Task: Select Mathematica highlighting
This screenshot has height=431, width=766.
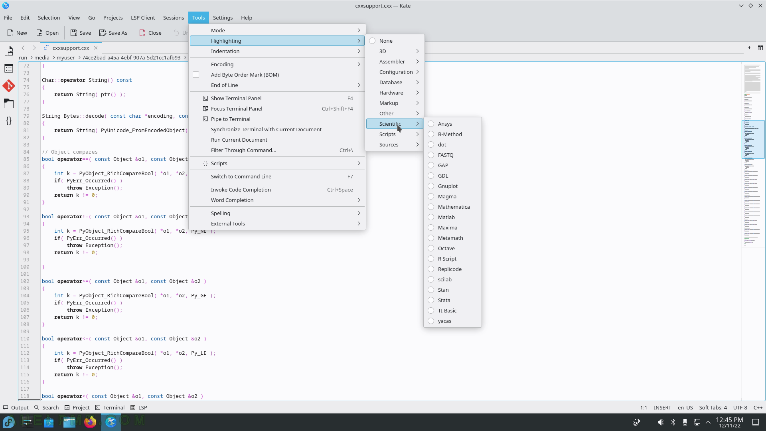Action: pyautogui.click(x=452, y=207)
